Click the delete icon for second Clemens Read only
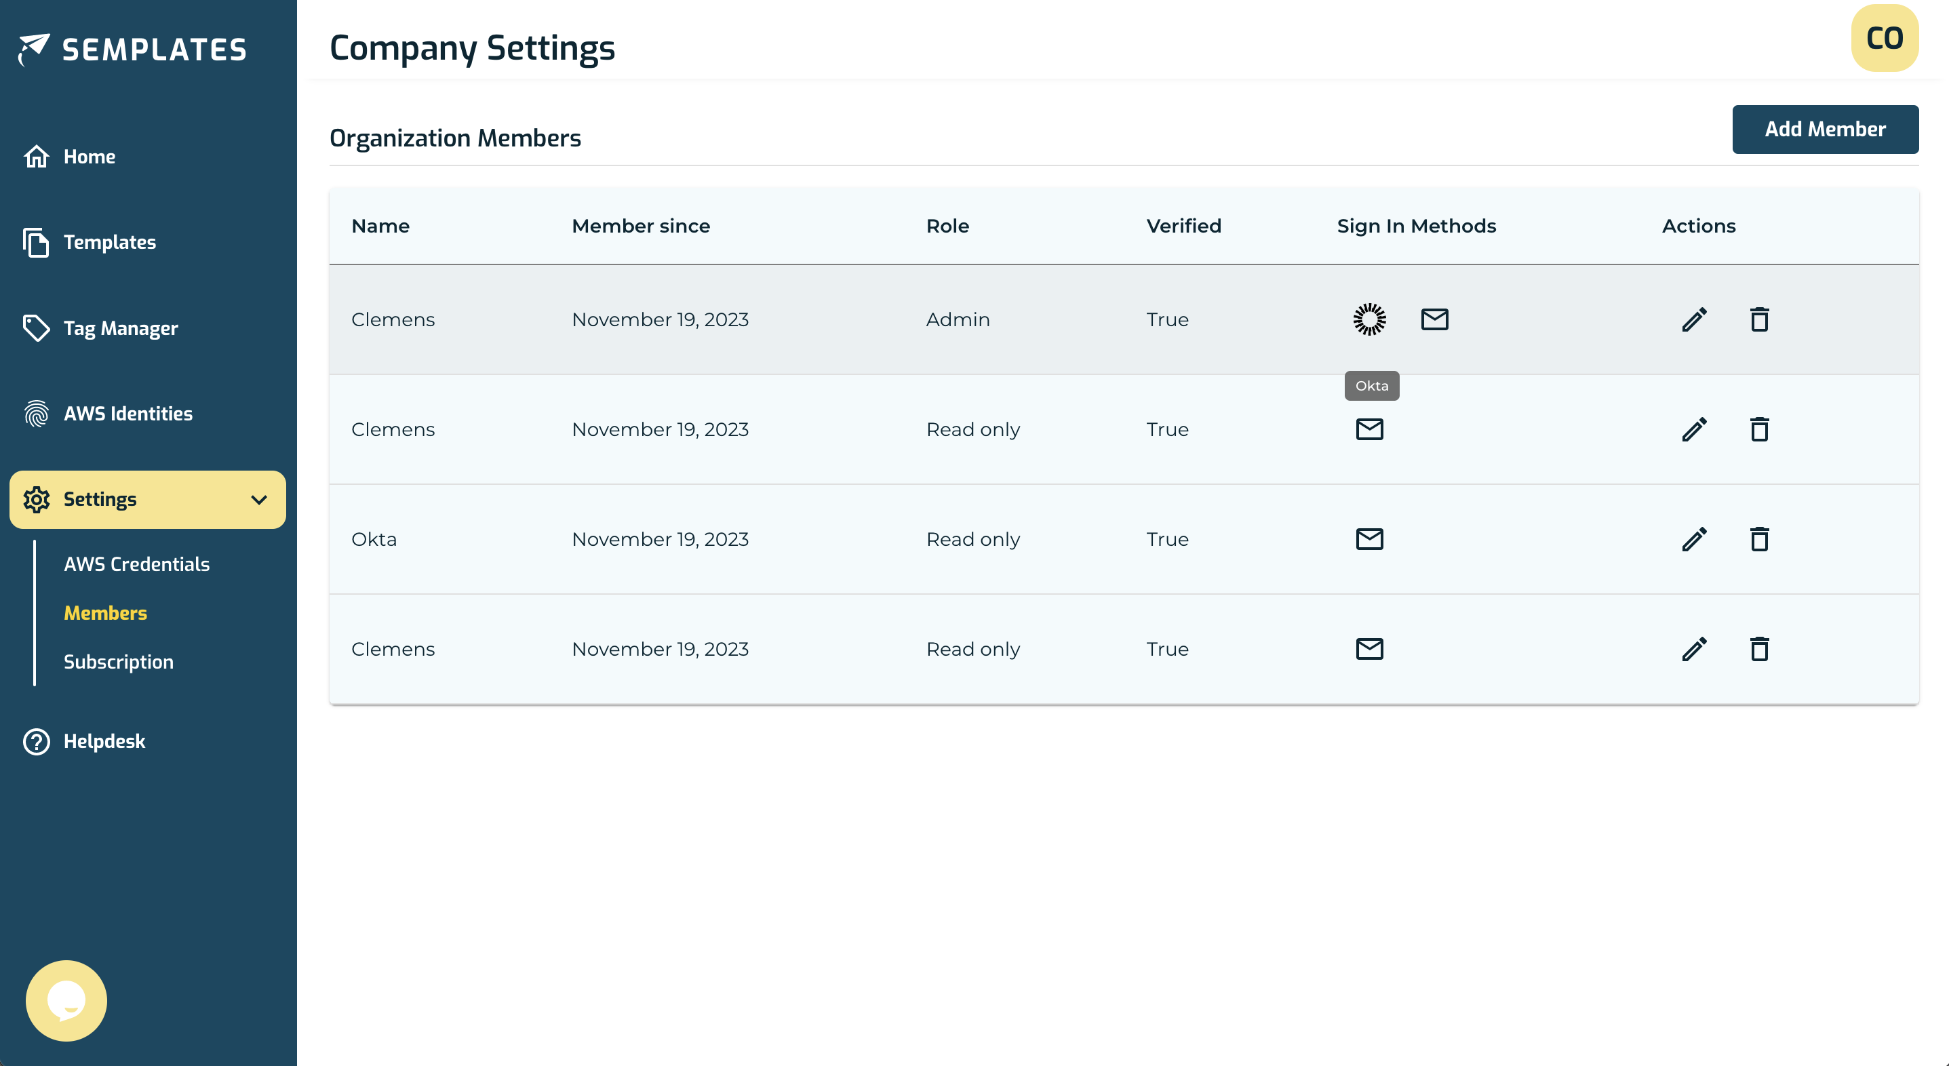The width and height of the screenshot is (1949, 1066). tap(1758, 648)
